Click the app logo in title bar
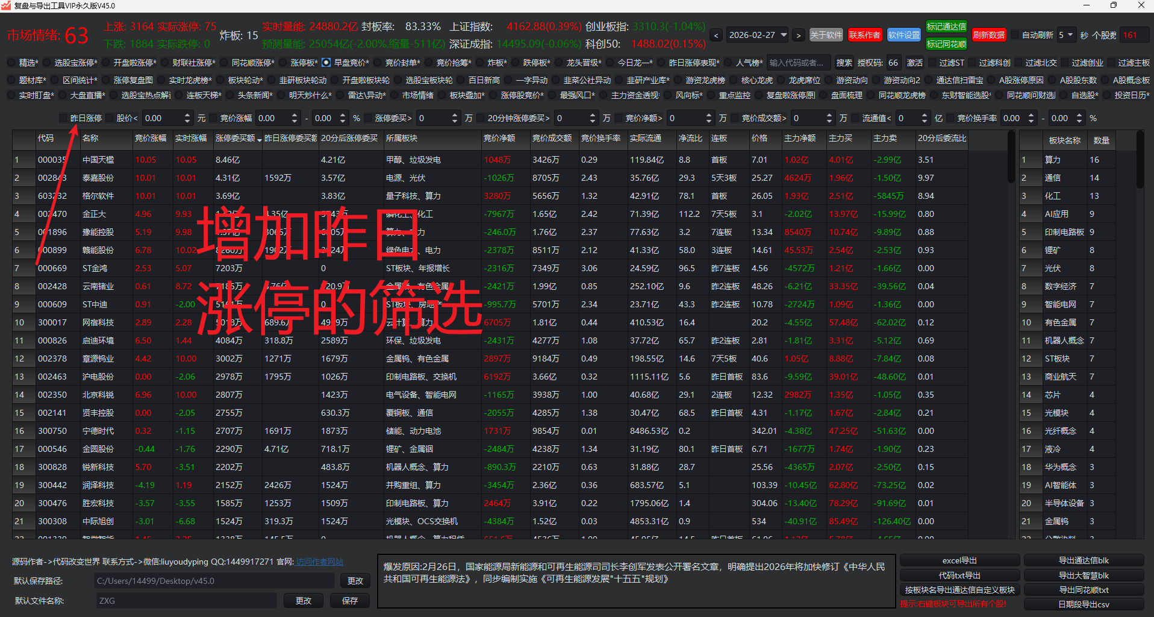This screenshot has height=617, width=1154. 6,5
